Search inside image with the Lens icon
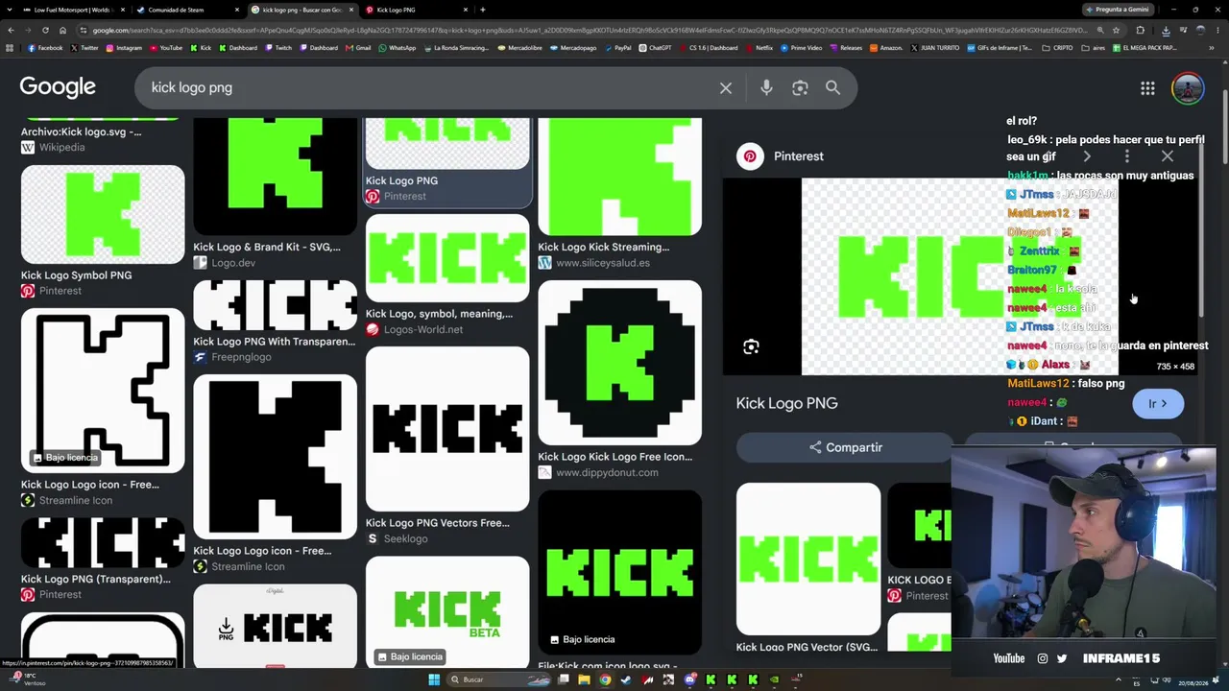Image resolution: width=1229 pixels, height=691 pixels. click(x=751, y=346)
